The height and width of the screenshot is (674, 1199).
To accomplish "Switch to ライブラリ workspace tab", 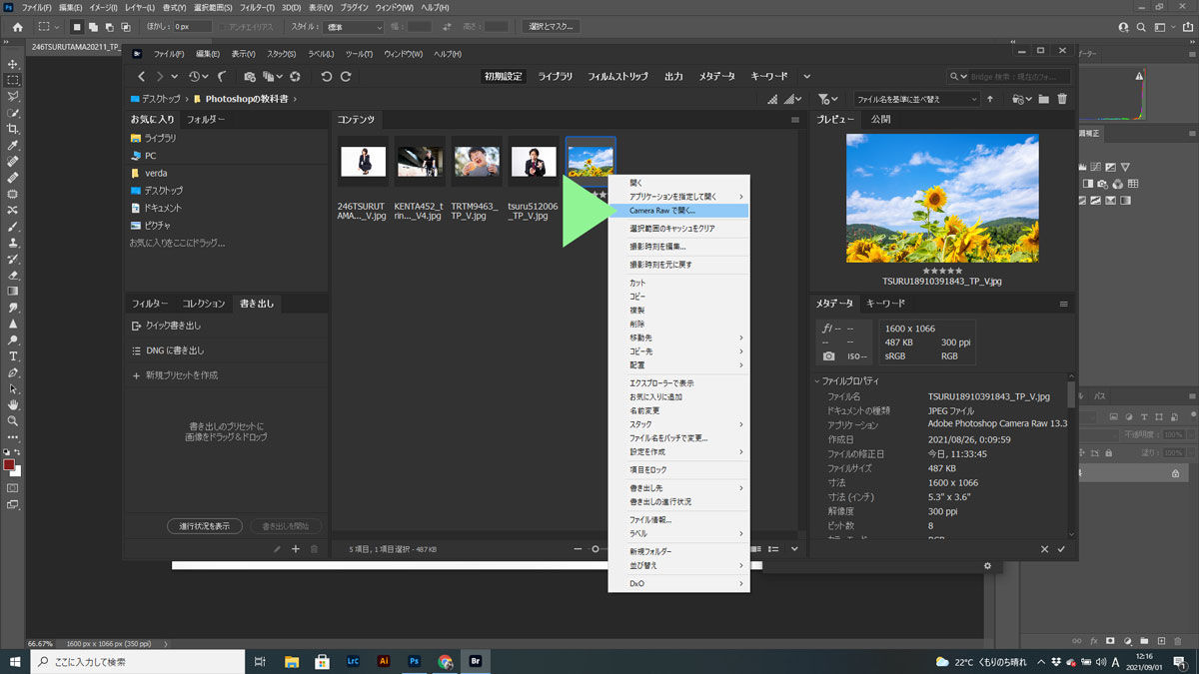I will [556, 76].
